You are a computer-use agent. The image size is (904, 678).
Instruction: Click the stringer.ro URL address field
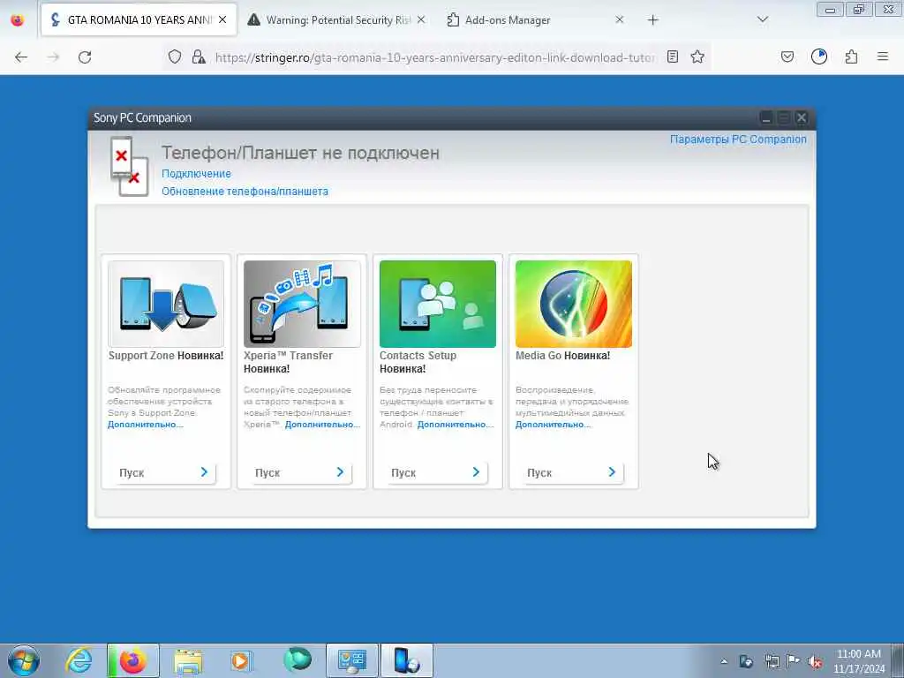pyautogui.click(x=435, y=57)
